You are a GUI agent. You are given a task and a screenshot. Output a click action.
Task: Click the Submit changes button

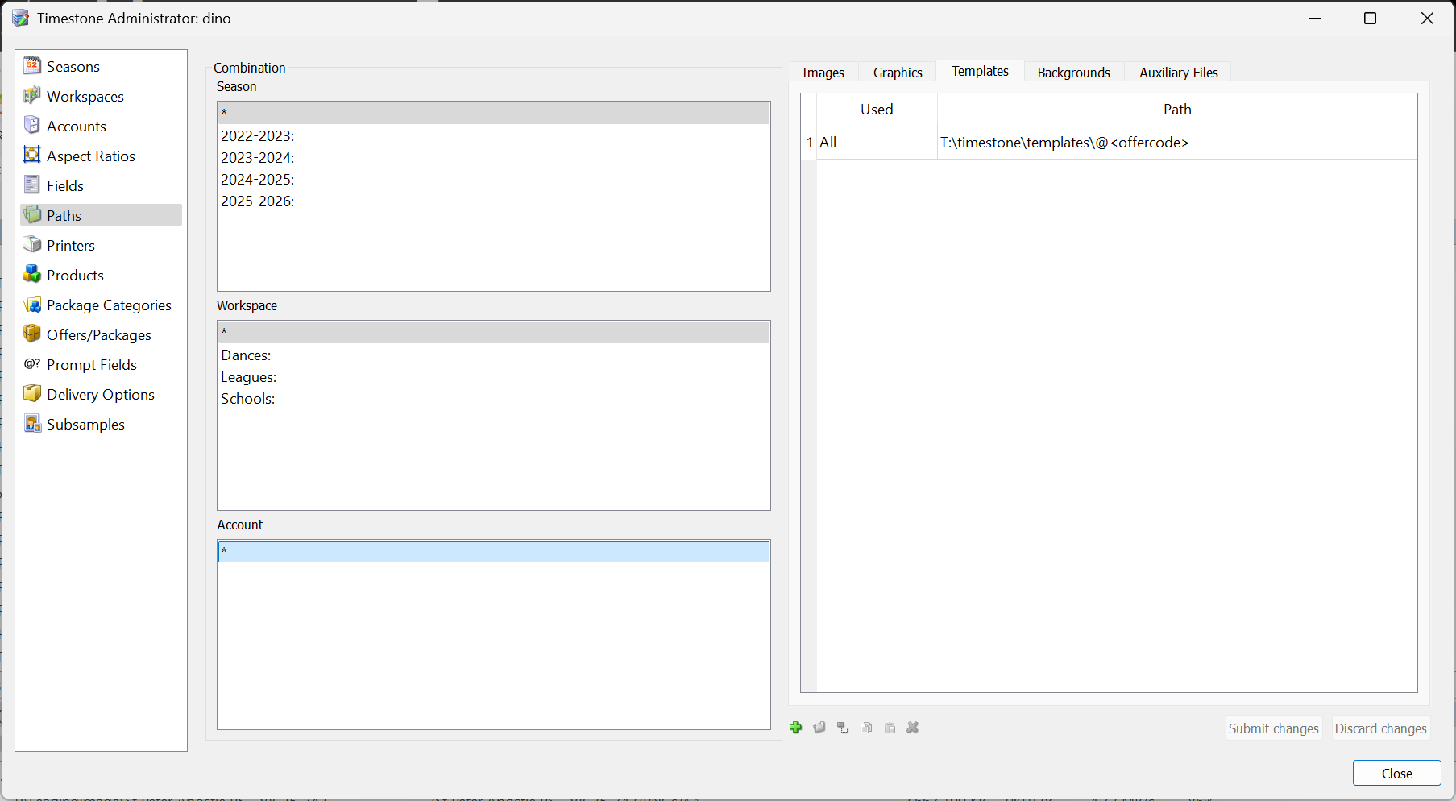point(1274,728)
